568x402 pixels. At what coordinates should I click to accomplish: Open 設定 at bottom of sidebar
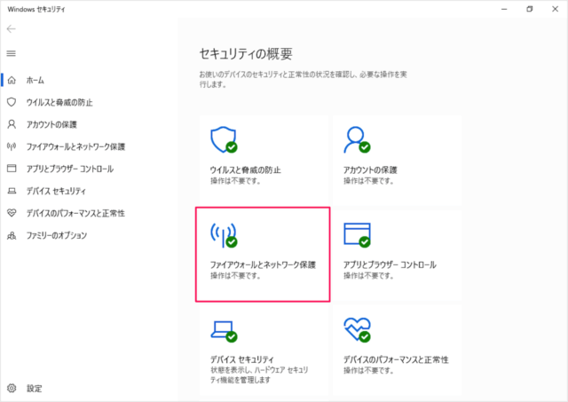coord(35,389)
